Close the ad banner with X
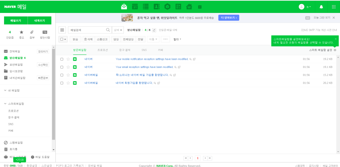This screenshot has width=340, height=167. (x=334, y=18)
